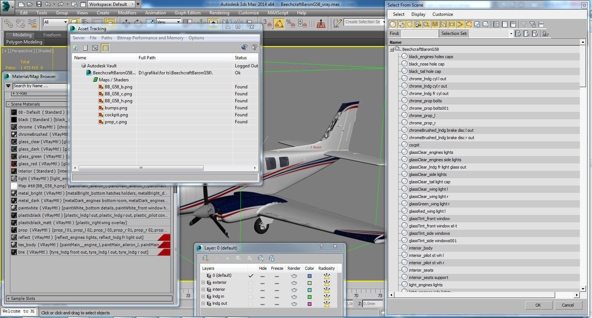Open the MAXScript menu
This screenshot has height=318, width=592.
(x=278, y=13)
